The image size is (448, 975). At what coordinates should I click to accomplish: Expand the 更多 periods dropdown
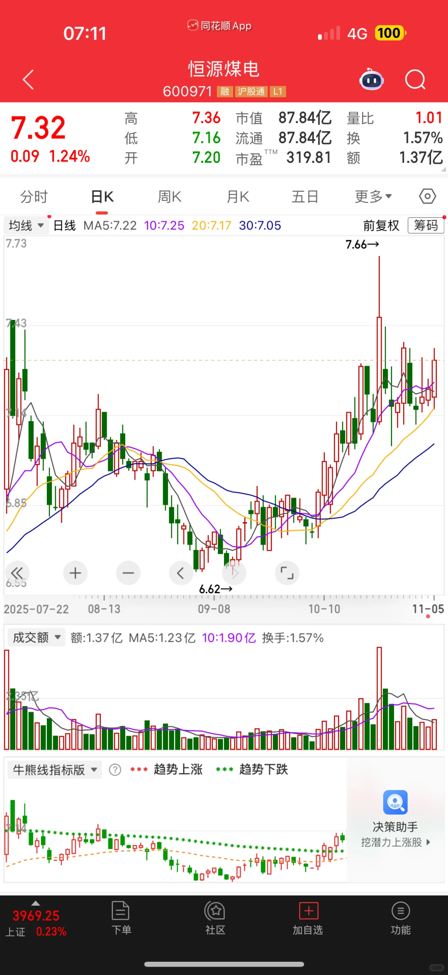[x=373, y=196]
